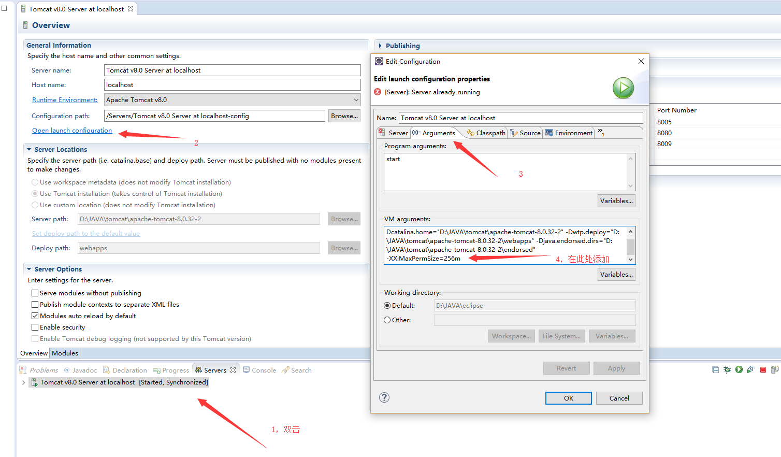This screenshot has width=781, height=457.
Task: Click the minimize square icon at top-left corner
Action: (4, 8)
